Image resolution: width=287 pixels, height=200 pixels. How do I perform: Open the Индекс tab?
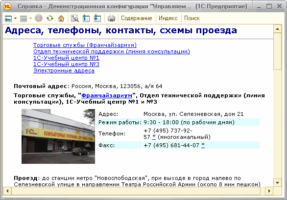point(168,18)
